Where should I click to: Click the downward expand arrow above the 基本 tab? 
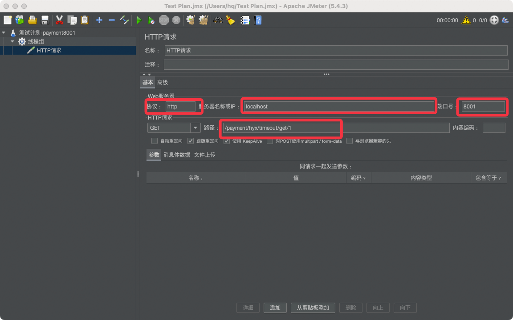point(150,75)
